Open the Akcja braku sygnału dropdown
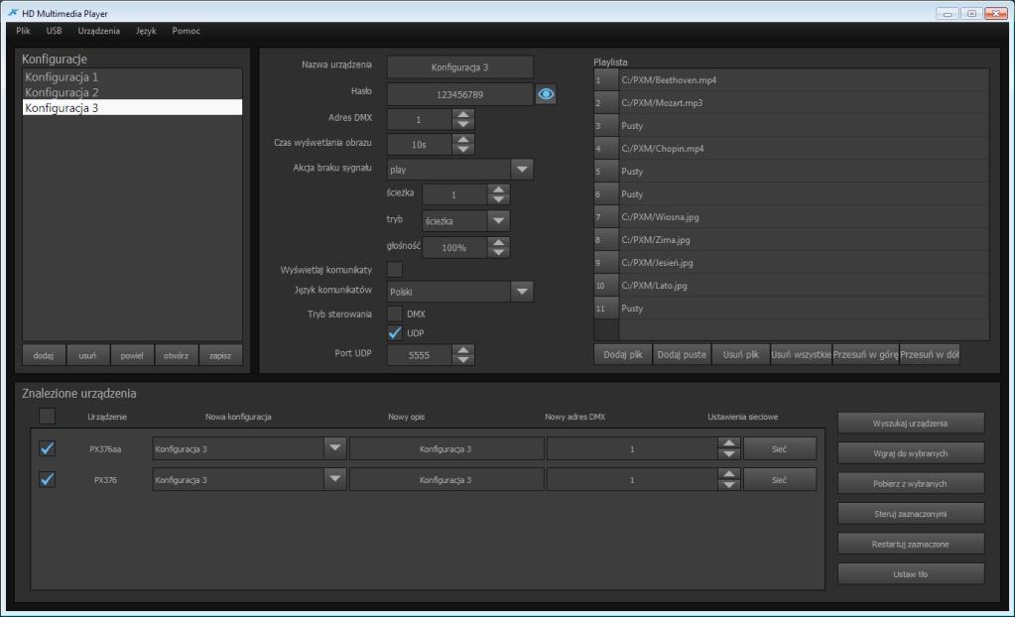Viewport: 1015px width, 617px height. pyautogui.click(x=522, y=169)
